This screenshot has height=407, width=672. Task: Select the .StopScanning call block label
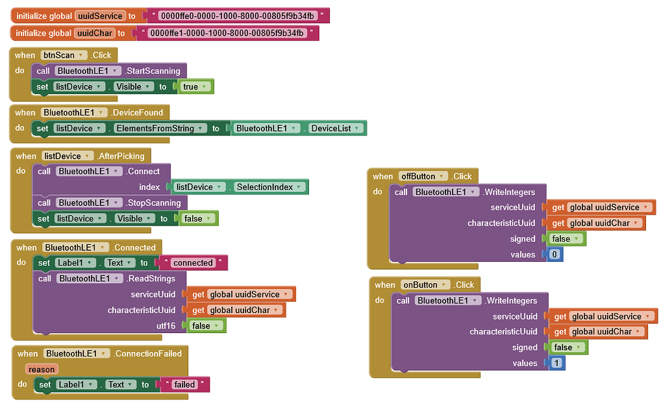tap(153, 203)
